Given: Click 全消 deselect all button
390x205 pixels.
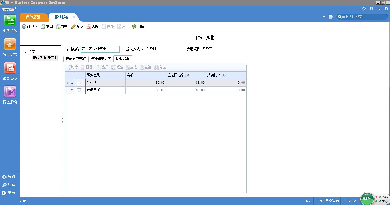Looking at the screenshot, I should tap(146, 67).
